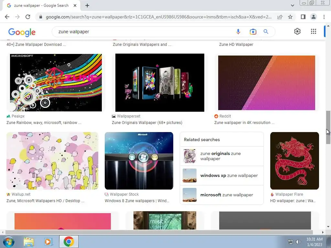The width and height of the screenshot is (331, 248).
Task: Open 'HD wallpaper: zune' title
Action: [x=293, y=201]
